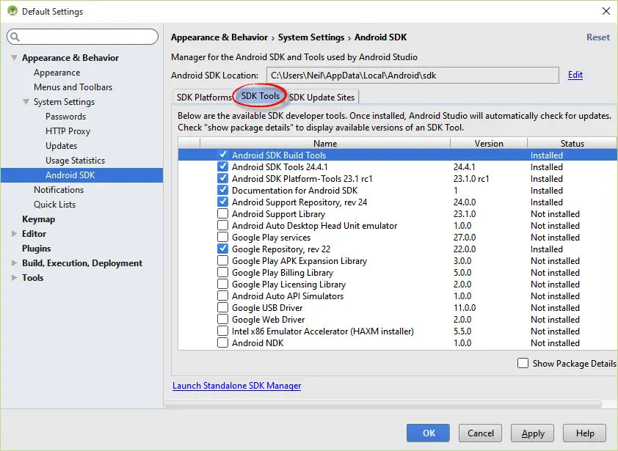The height and width of the screenshot is (451, 618).
Task: Expand the Editor settings section
Action: point(15,234)
